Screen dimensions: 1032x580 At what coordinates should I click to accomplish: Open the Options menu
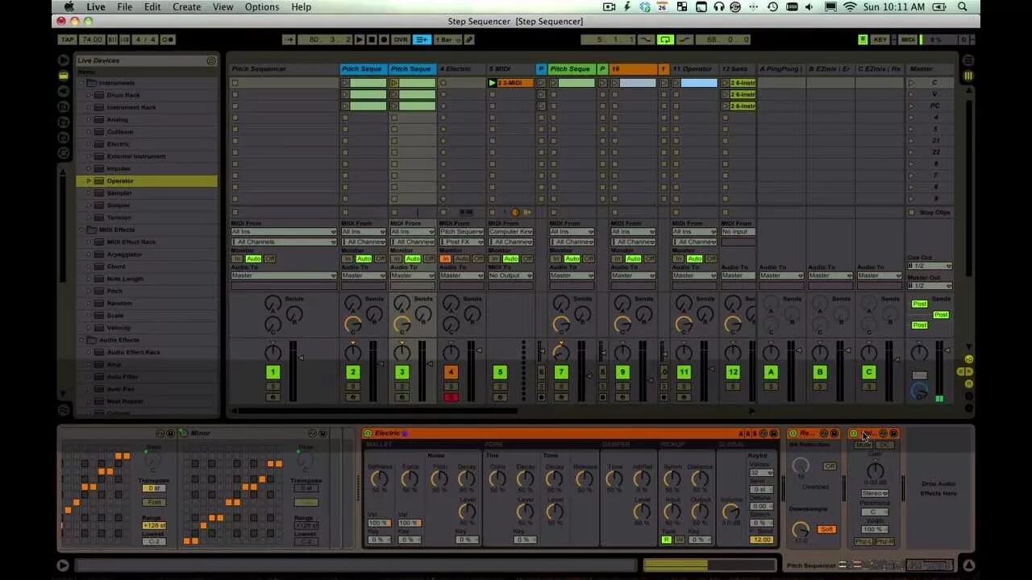click(262, 7)
